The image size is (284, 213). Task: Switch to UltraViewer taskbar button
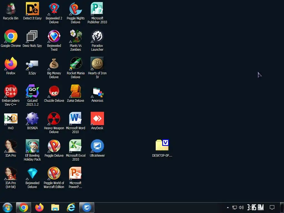(x=87, y=207)
